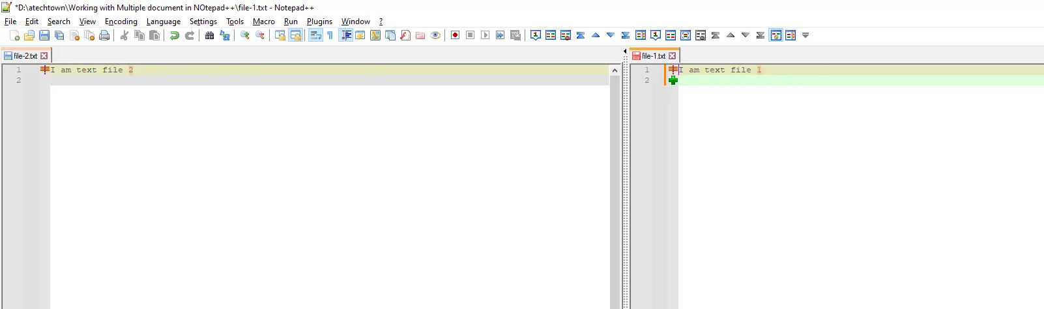Viewport: 1044px width, 309px height.
Task: Cut selection with scissors icon
Action: coord(124,35)
